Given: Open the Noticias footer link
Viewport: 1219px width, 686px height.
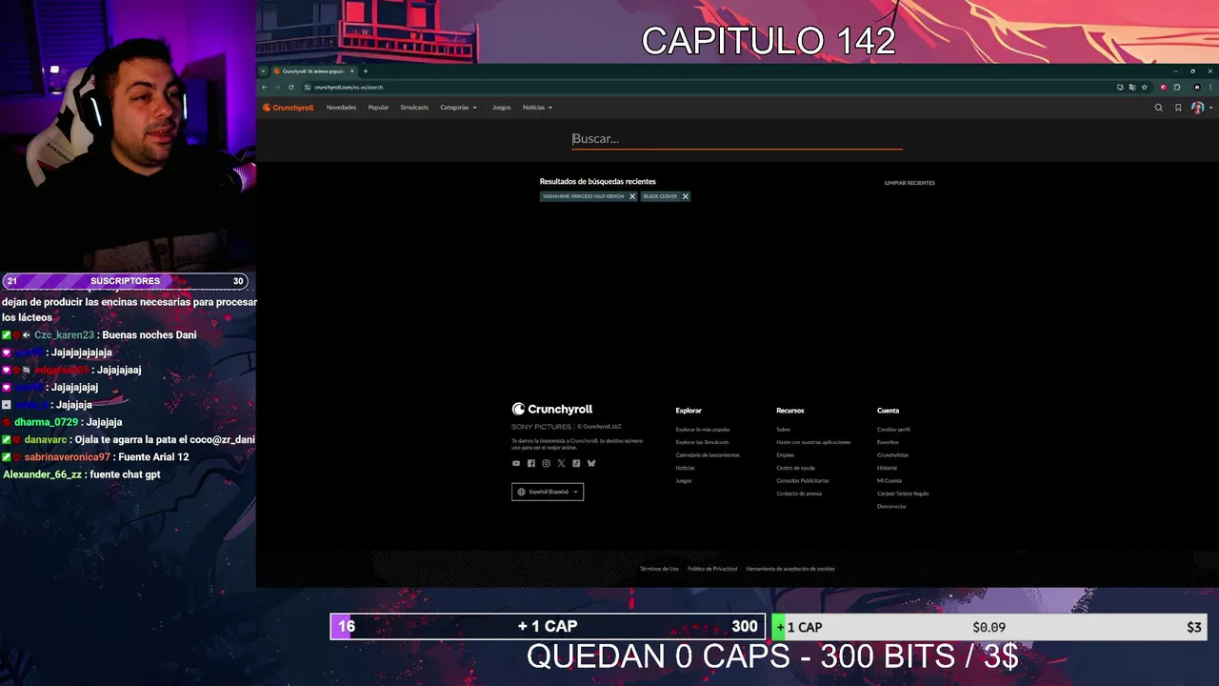Looking at the screenshot, I should (x=685, y=468).
